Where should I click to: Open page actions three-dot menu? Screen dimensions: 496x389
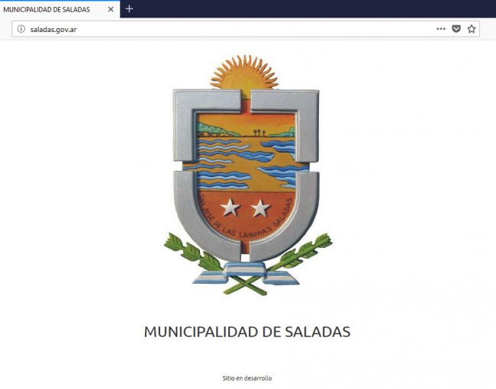click(x=441, y=29)
